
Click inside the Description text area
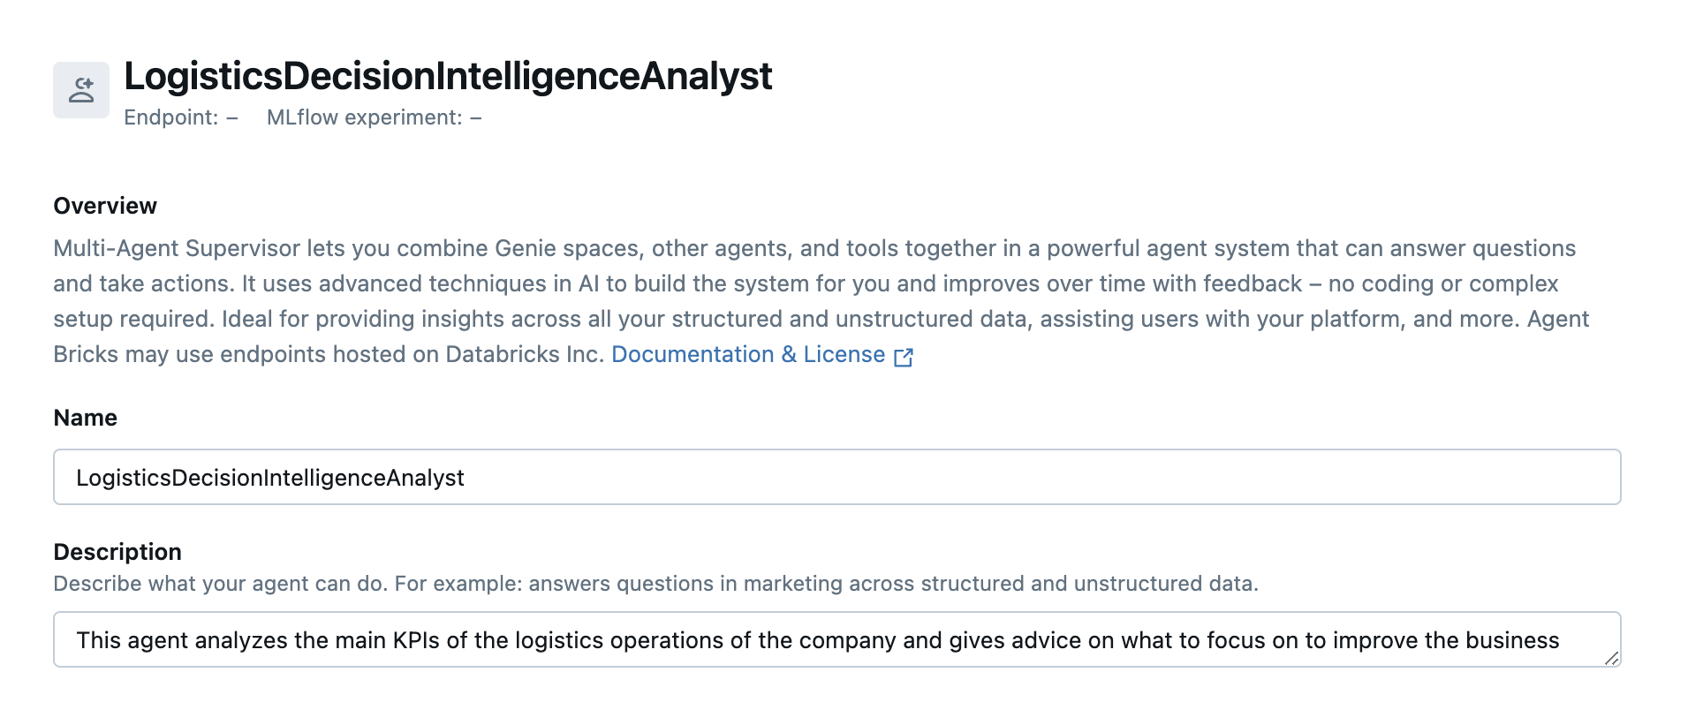836,640
